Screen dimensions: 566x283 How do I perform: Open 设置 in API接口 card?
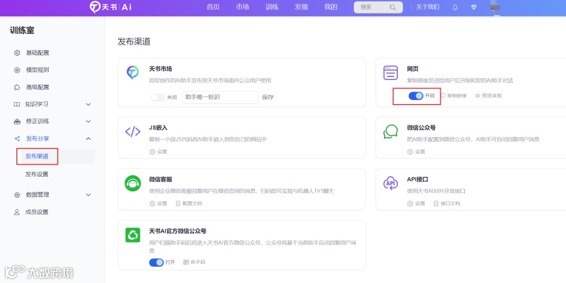pos(416,203)
